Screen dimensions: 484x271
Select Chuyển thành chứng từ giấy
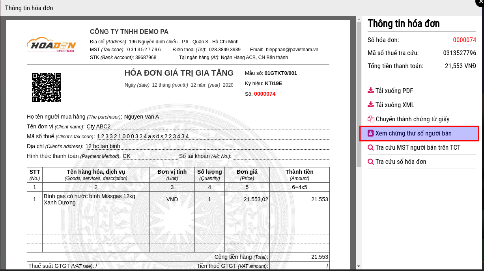[412, 119]
